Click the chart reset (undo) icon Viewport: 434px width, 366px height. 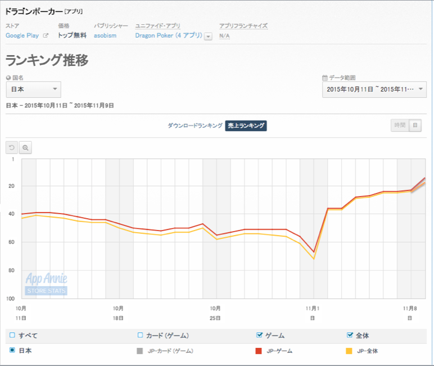(x=12, y=147)
